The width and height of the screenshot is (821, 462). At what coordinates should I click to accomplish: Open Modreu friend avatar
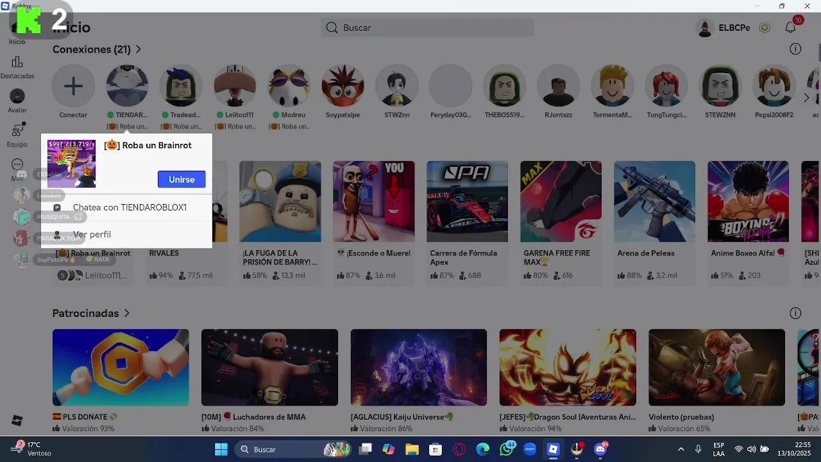tap(289, 86)
